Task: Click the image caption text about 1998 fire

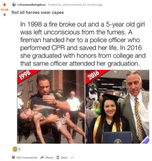Action: tap(83, 44)
